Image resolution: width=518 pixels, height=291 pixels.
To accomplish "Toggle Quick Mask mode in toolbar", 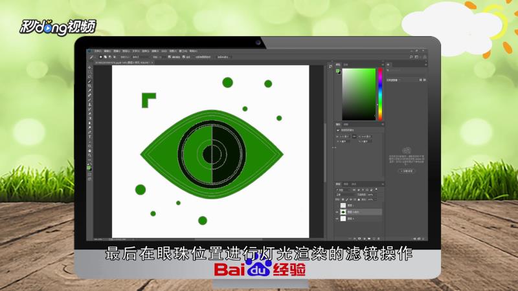I will point(89,174).
